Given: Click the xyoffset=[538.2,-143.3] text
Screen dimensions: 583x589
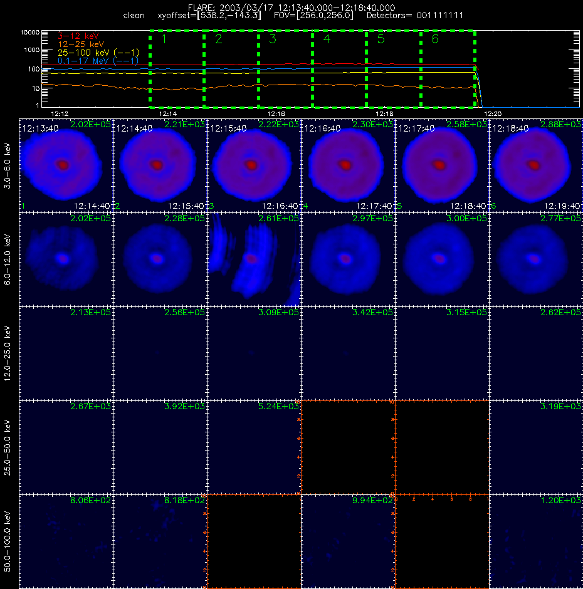Looking at the screenshot, I should pos(209,16).
